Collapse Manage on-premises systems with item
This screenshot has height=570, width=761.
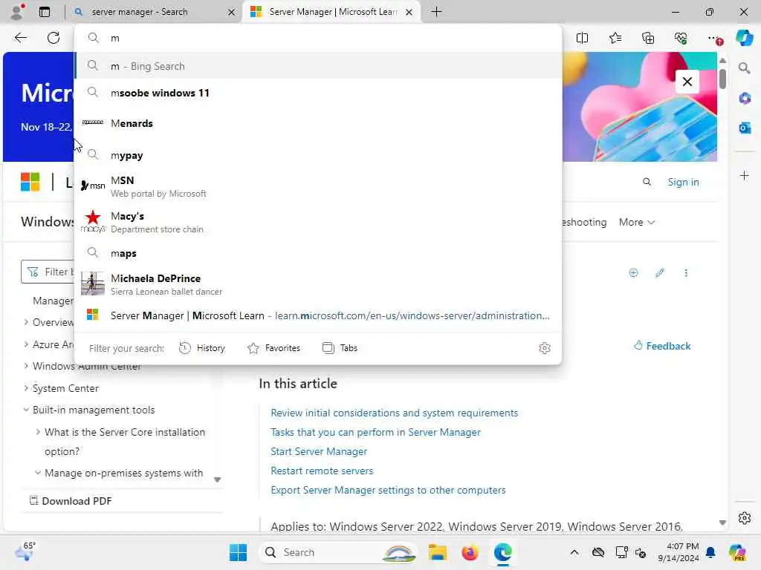(38, 472)
